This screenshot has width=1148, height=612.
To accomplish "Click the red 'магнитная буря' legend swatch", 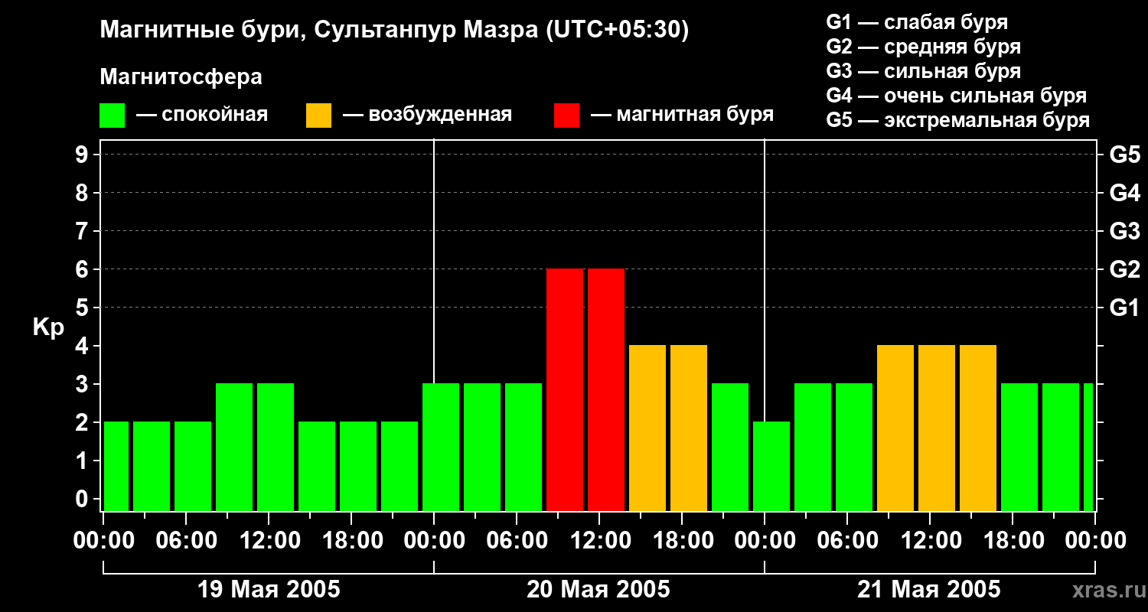I will click(566, 116).
